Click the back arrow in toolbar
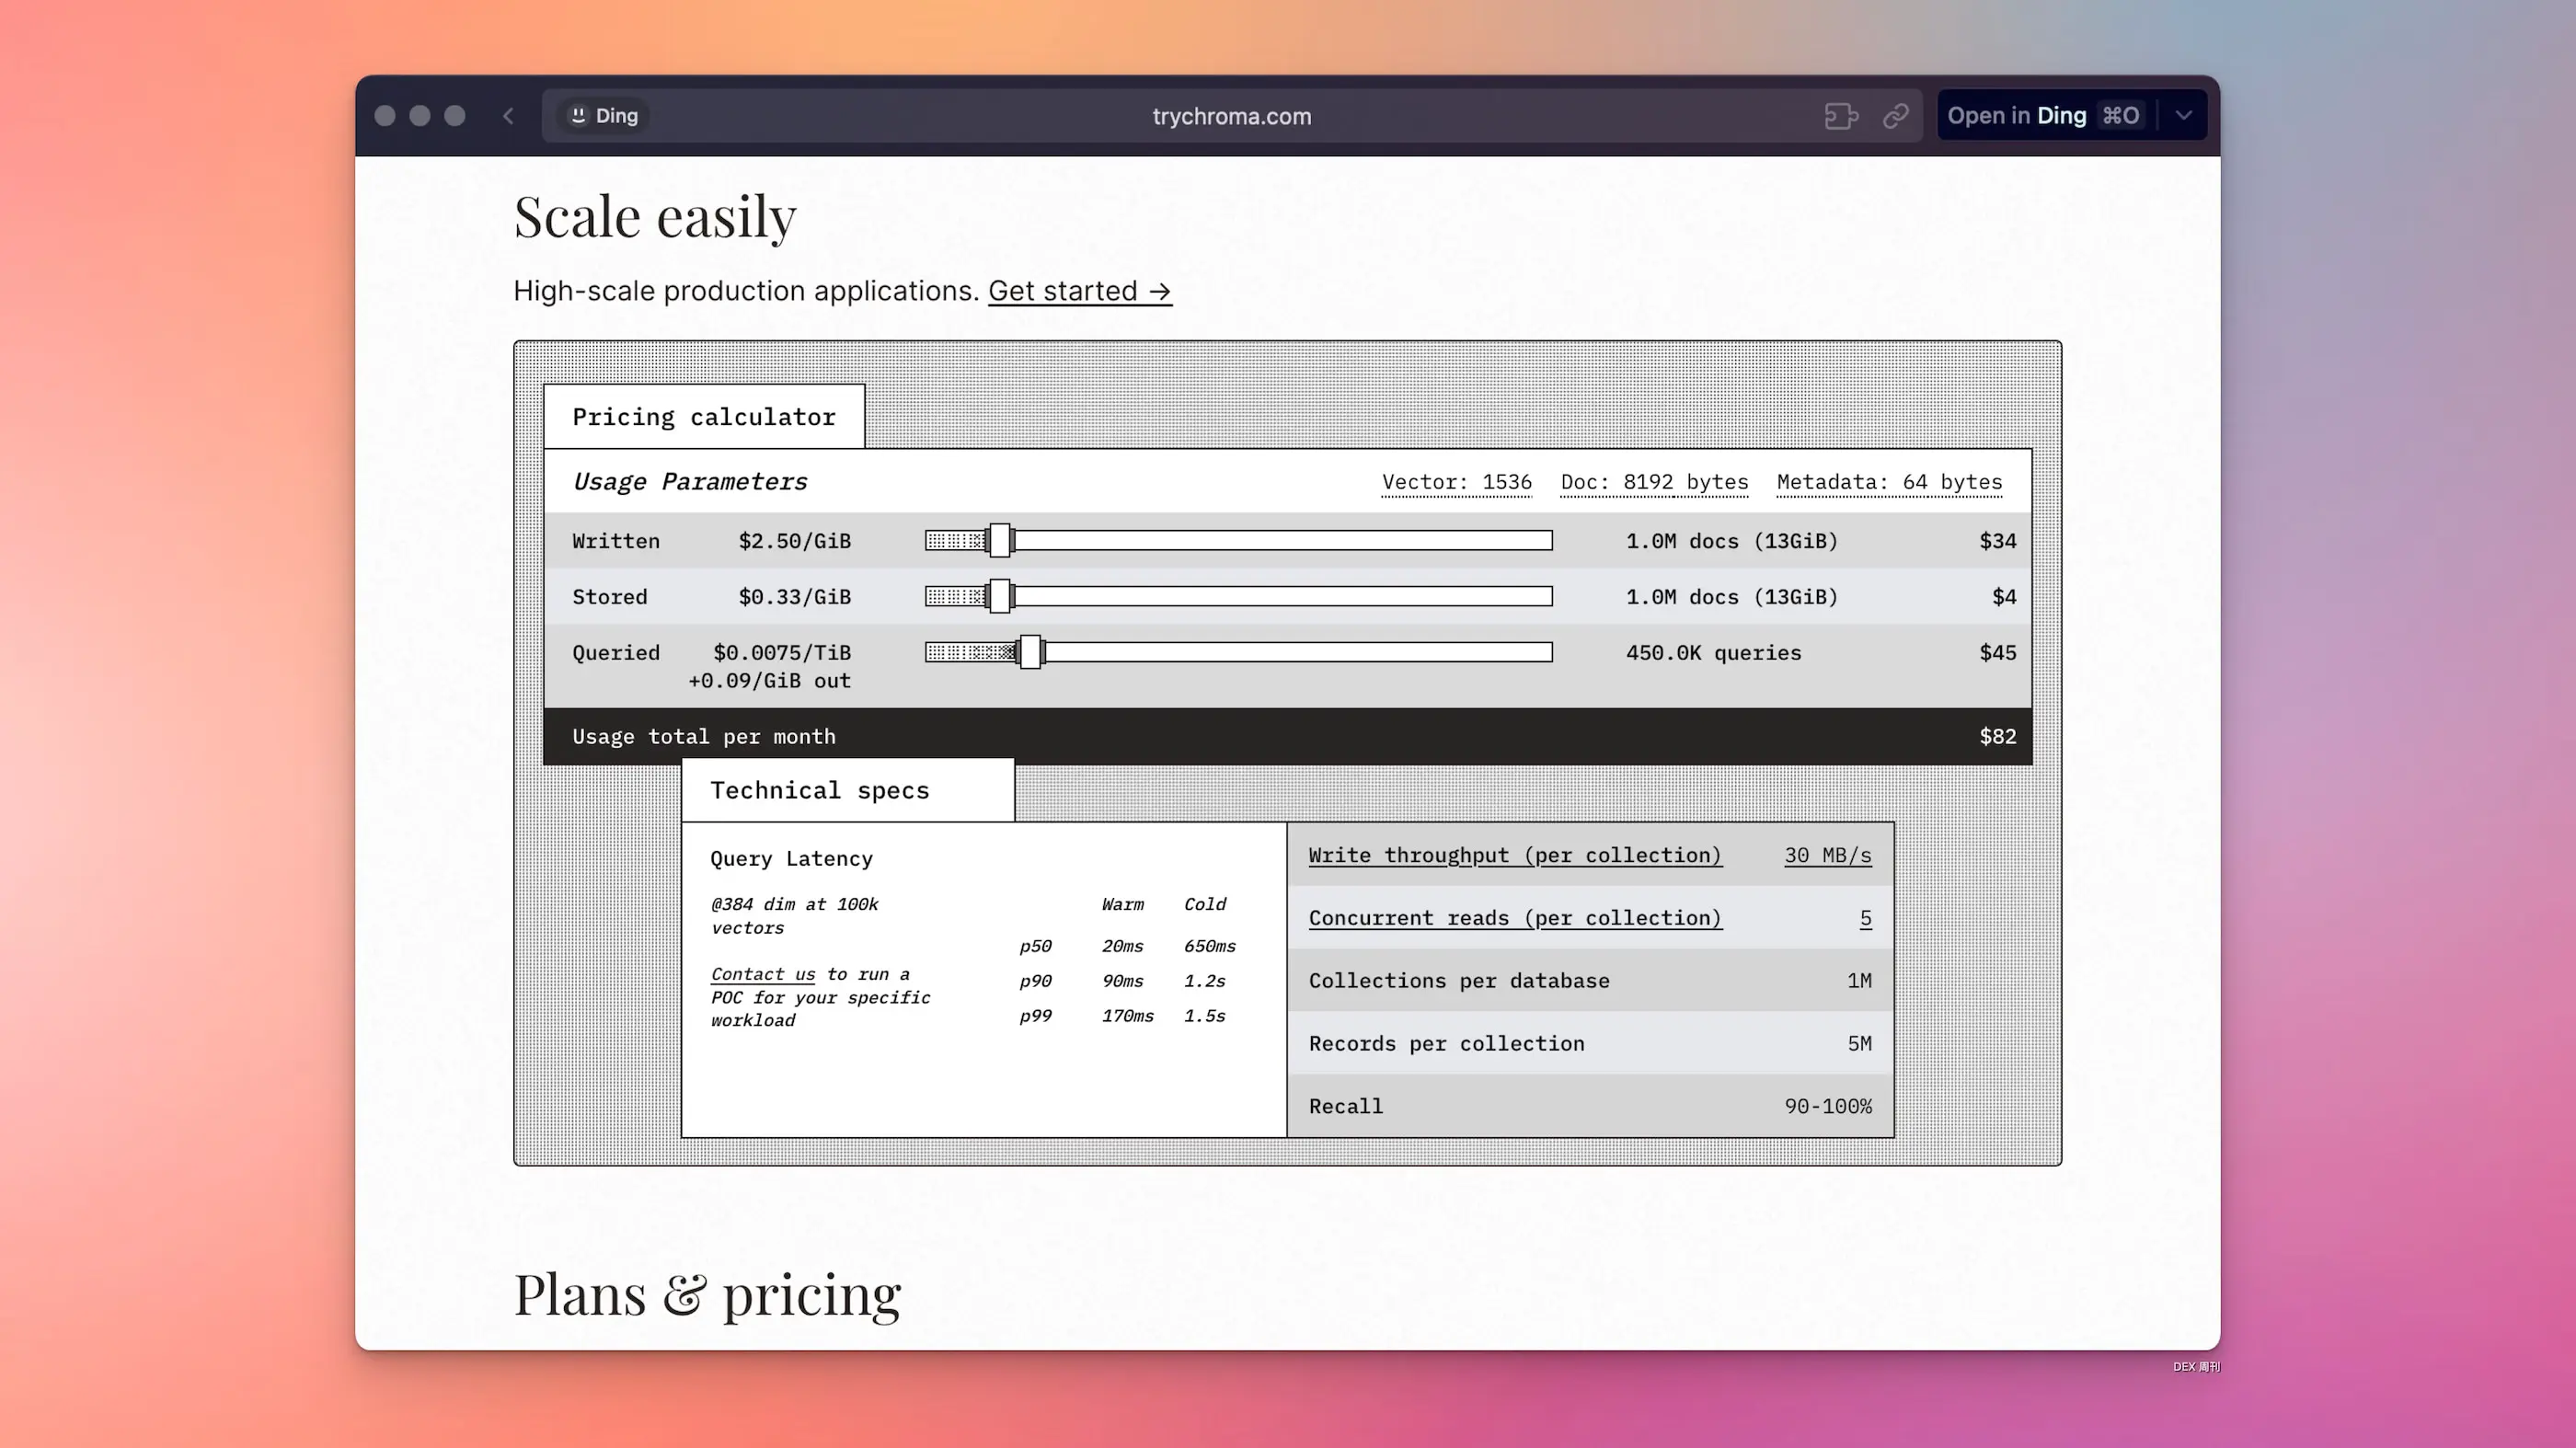 [508, 116]
